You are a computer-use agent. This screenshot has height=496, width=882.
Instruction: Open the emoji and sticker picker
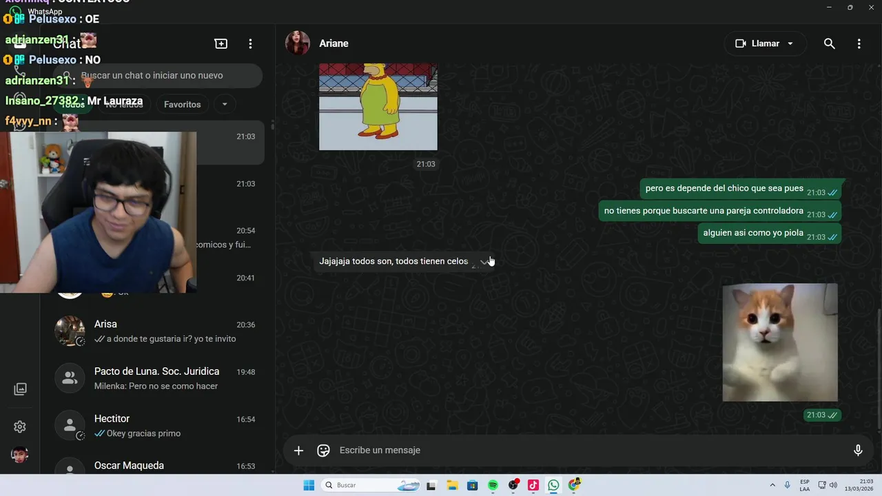[323, 451]
